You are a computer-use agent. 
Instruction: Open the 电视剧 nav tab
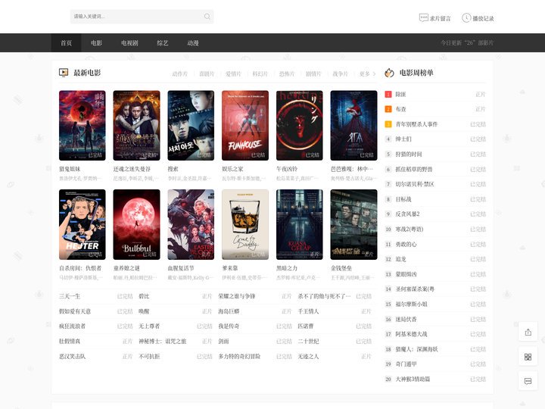[x=129, y=42]
